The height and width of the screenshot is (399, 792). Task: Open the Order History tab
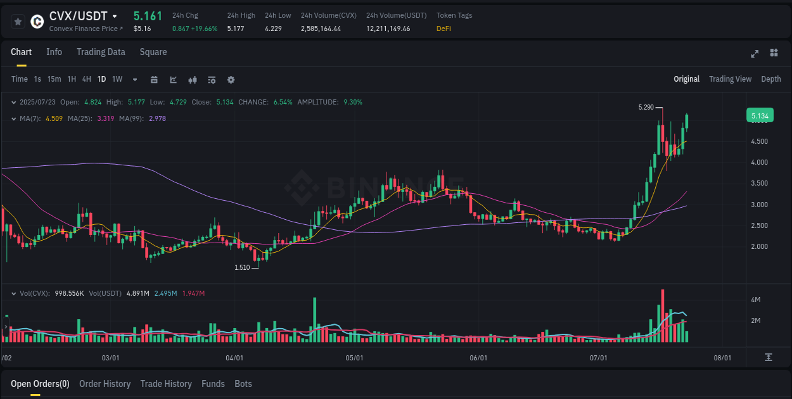(x=105, y=384)
